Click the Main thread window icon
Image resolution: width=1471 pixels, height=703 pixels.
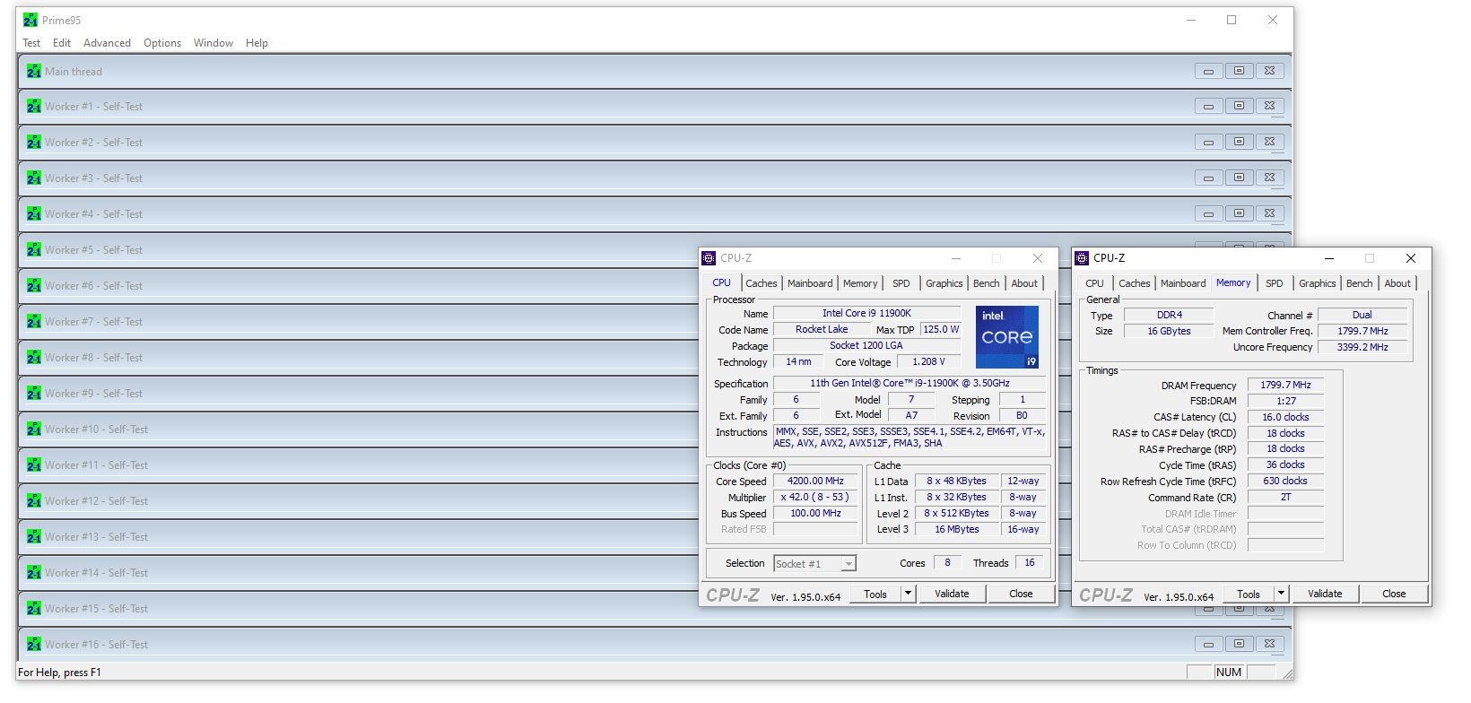tap(34, 71)
